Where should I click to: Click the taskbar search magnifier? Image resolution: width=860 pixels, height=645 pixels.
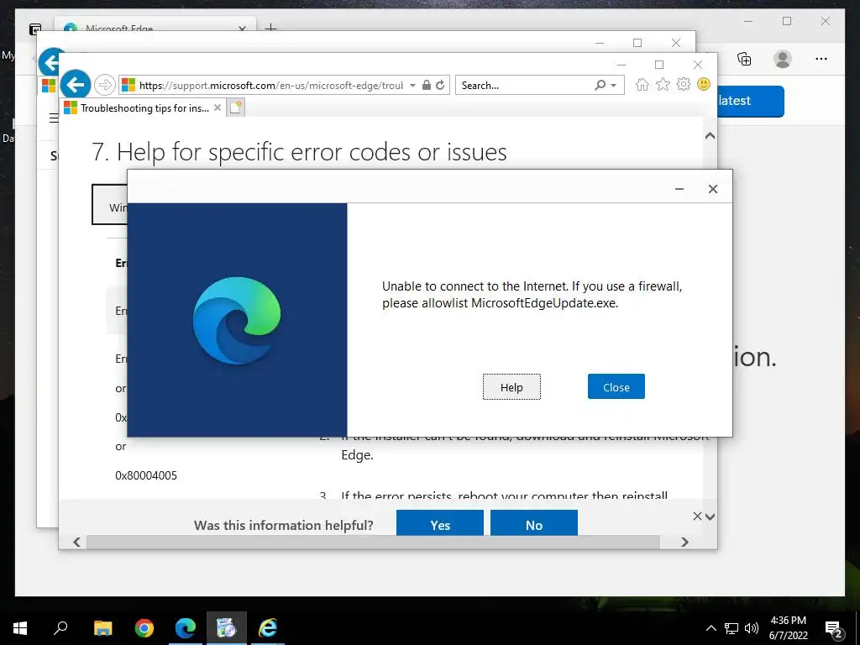(60, 627)
